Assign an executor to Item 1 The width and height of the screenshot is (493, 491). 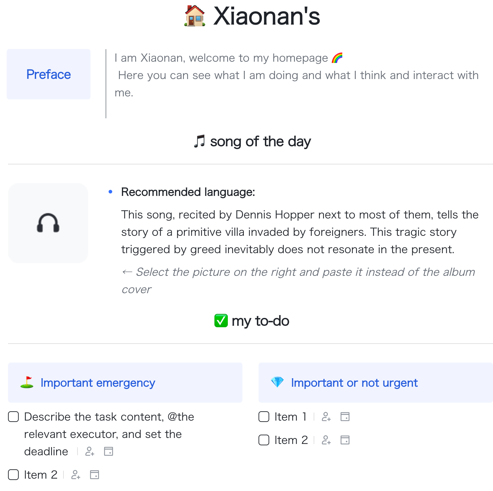tap(326, 417)
